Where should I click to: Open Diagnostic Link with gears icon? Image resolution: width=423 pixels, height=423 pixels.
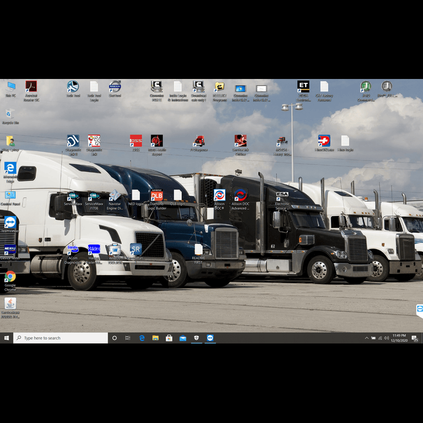(x=94, y=145)
